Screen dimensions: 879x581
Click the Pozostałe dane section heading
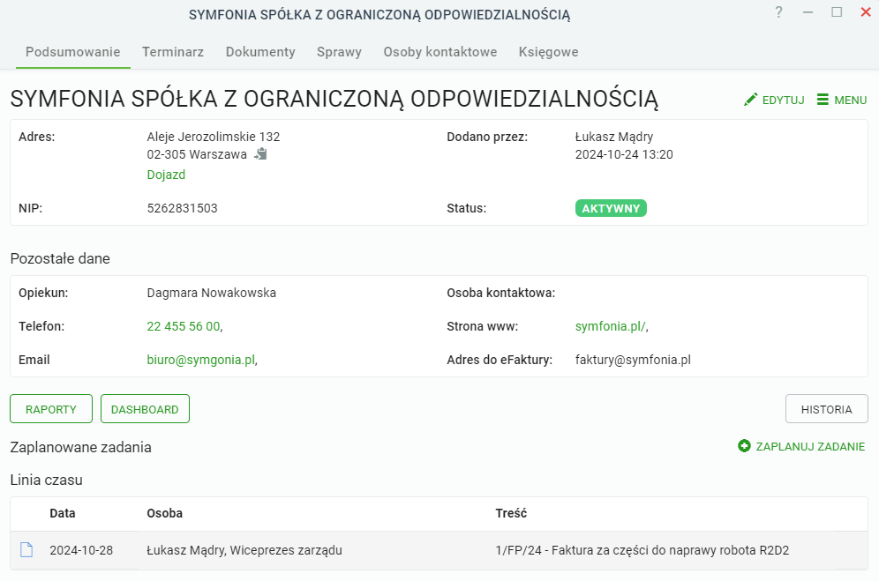pyautogui.click(x=60, y=259)
